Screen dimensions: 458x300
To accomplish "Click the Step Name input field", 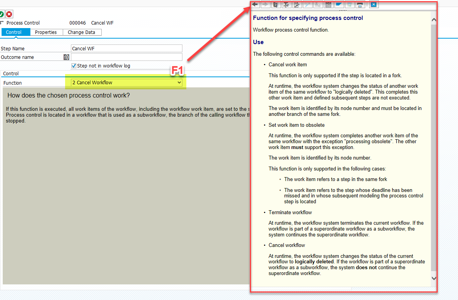I will click(x=126, y=48).
